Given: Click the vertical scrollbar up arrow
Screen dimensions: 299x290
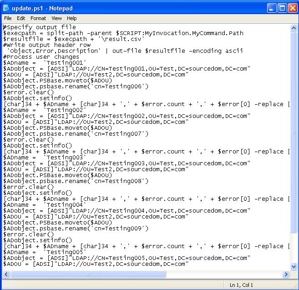Looking at the screenshot, I should tap(294, 28).
